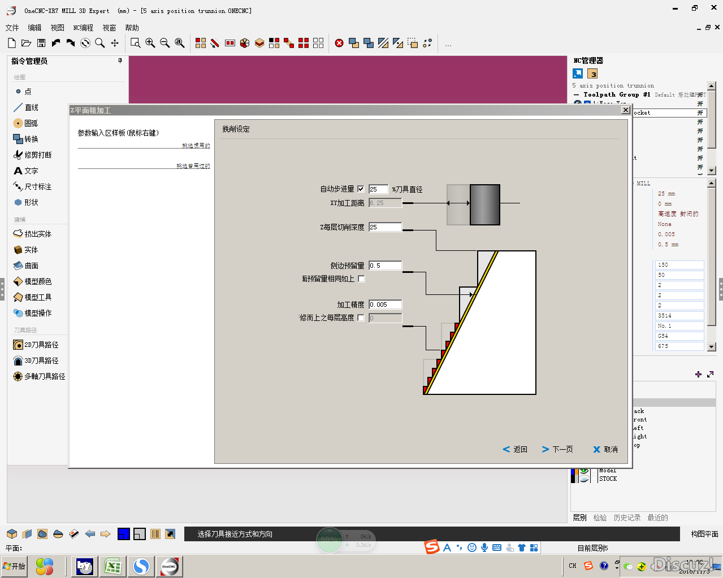Undo the last action with the toolbar arrow
This screenshot has height=578, width=723.
click(56, 43)
